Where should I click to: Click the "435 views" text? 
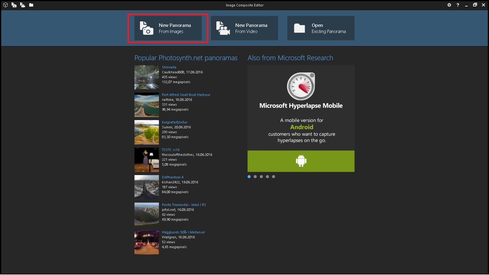[169, 77]
